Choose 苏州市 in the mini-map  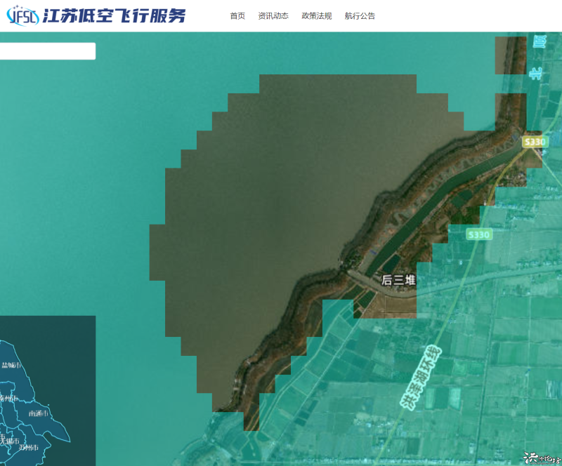click(28, 447)
